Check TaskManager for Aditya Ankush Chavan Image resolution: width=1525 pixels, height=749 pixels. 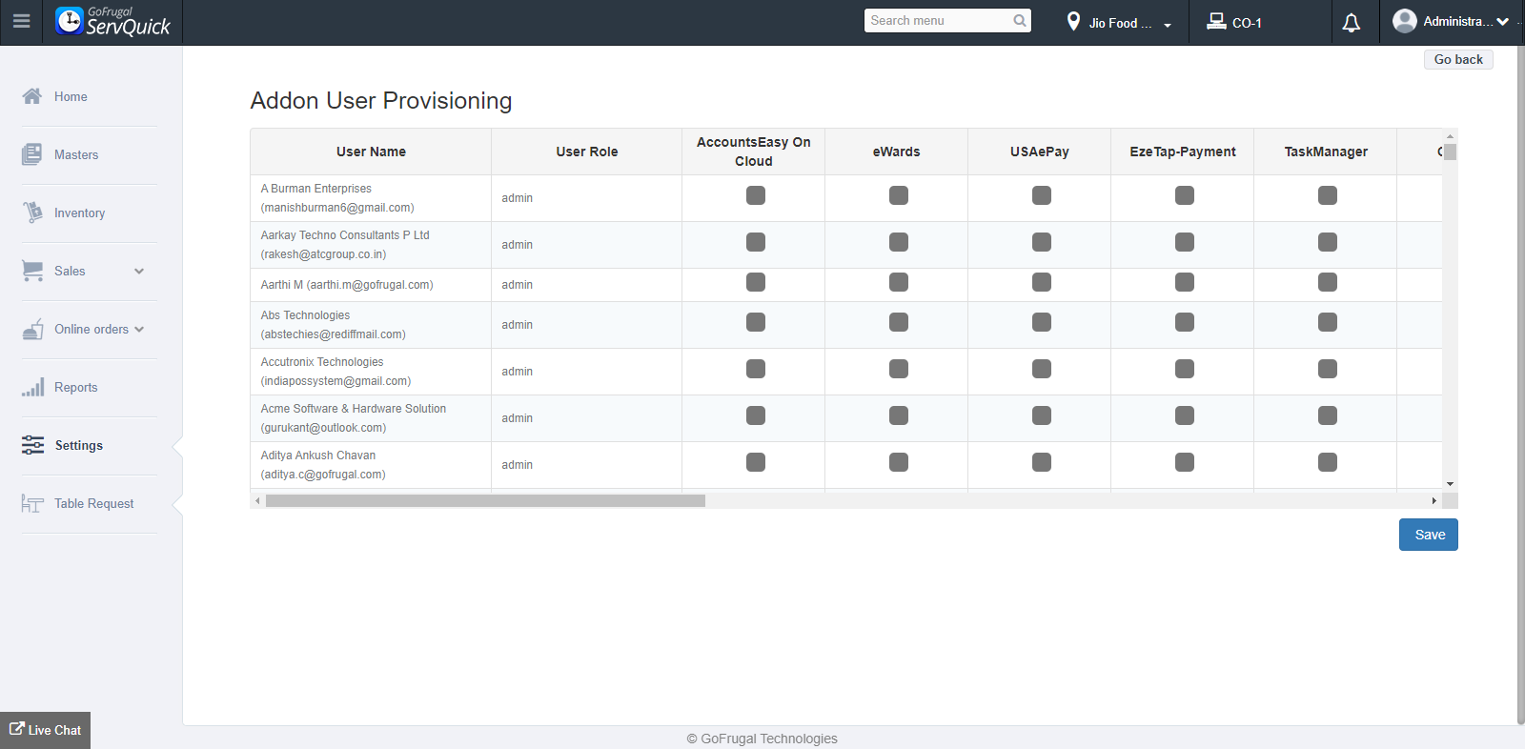1327,462
